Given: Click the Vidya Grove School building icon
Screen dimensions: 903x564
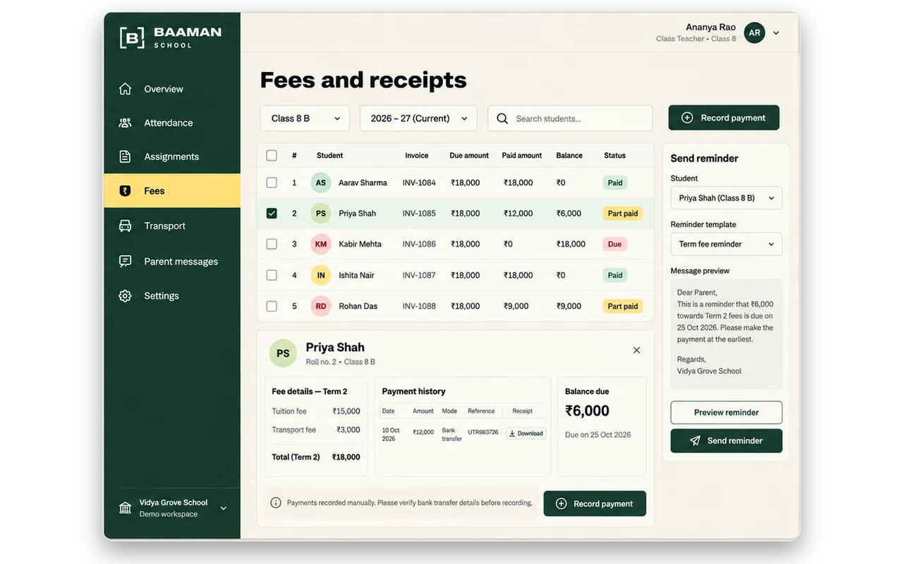Looking at the screenshot, I should [126, 508].
